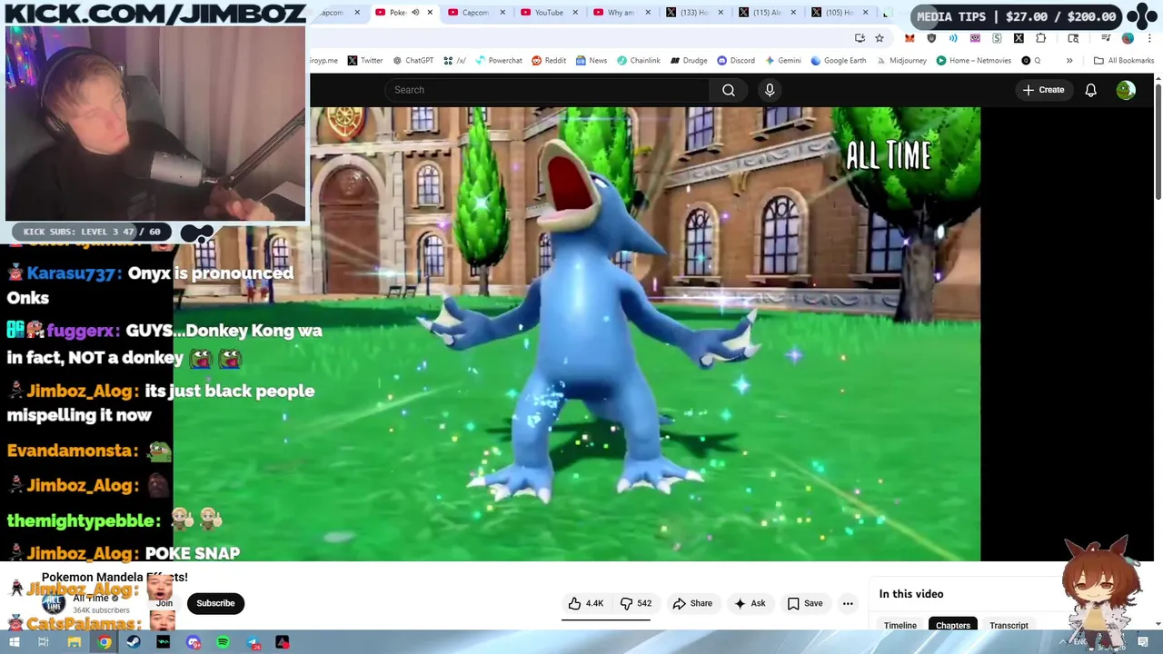The width and height of the screenshot is (1163, 654).
Task: Switch to the YouTube browser tab
Action: (548, 13)
